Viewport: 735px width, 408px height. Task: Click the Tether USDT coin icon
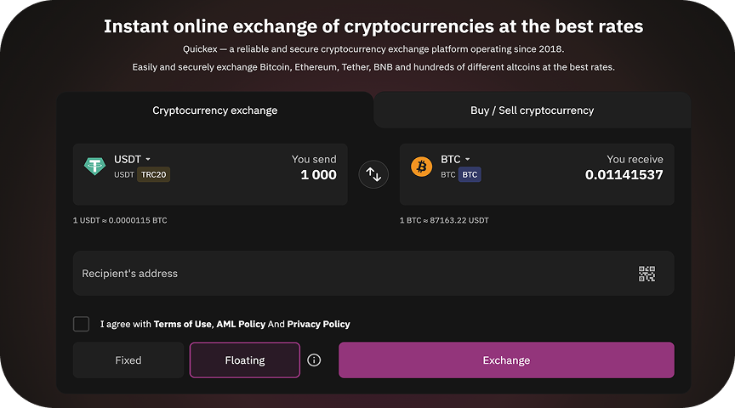pos(94,167)
